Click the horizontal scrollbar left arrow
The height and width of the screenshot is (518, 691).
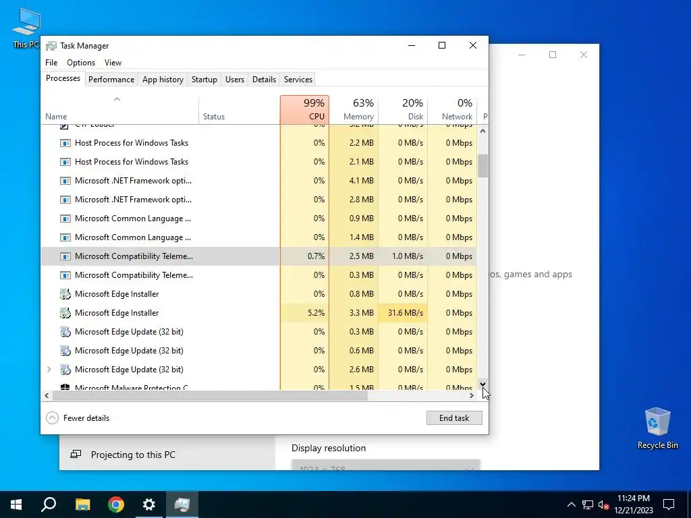[x=47, y=395]
